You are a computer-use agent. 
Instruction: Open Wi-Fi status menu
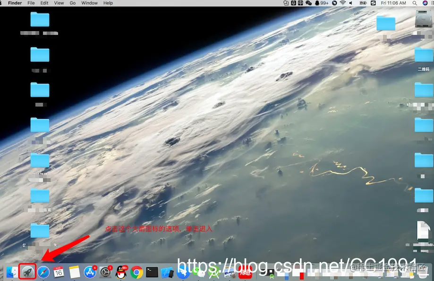(343, 3)
